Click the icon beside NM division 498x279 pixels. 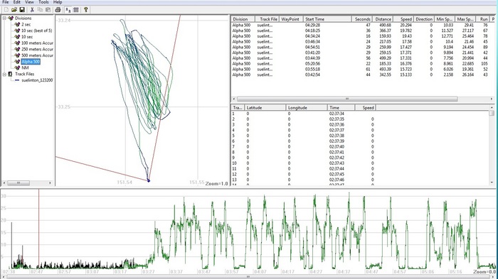[18, 67]
